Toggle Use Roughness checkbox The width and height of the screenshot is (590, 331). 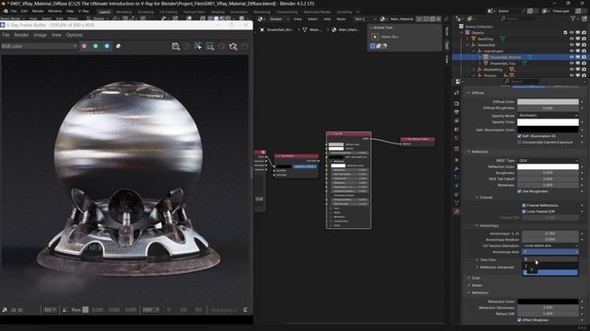[x=519, y=191]
